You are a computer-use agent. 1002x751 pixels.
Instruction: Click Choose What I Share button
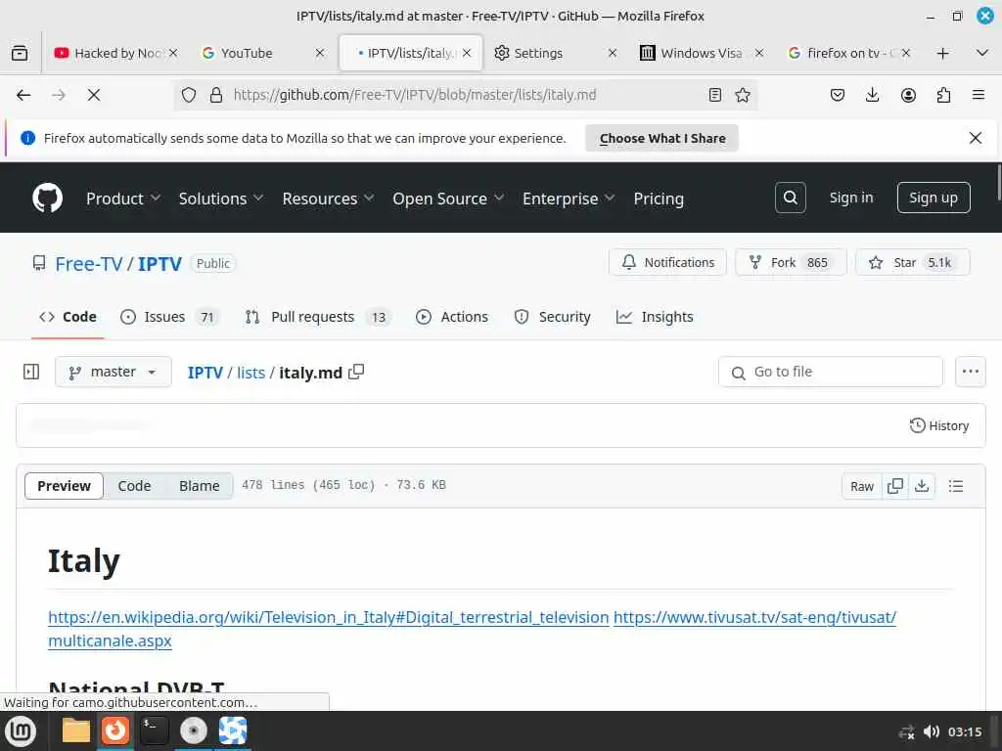point(662,138)
